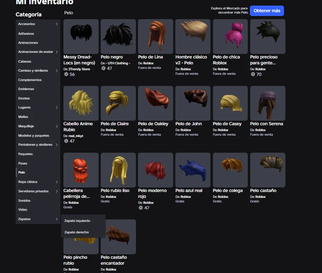The image size is (322, 273).
Task: Open the real_mkyt creator profile link
Action: pos(76,136)
